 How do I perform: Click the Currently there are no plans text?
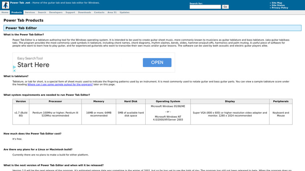pyautogui.click(x=50, y=155)
